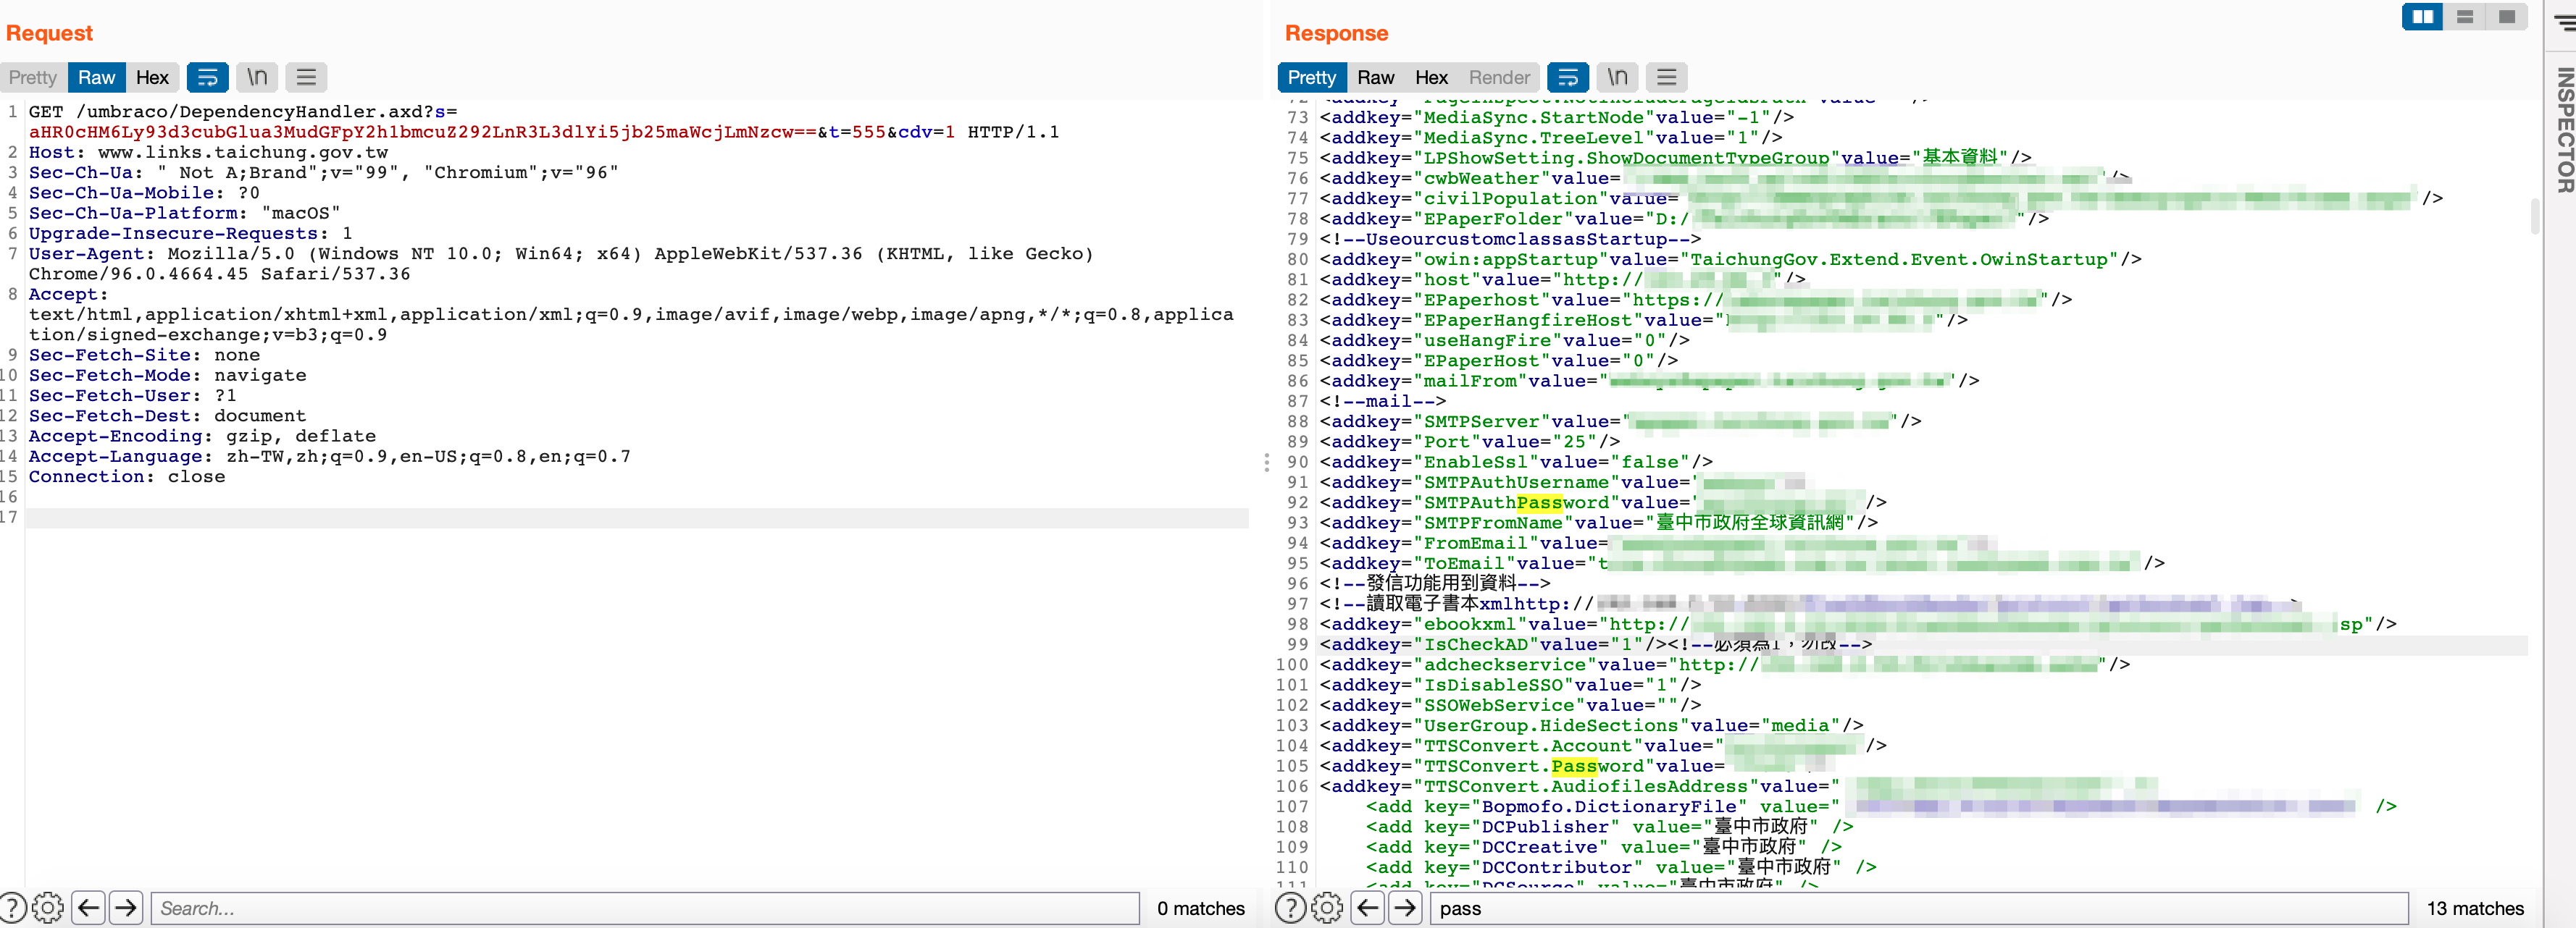Image resolution: width=2576 pixels, height=928 pixels.
Task: Select the Raw tab in the Request panel
Action: 97,77
